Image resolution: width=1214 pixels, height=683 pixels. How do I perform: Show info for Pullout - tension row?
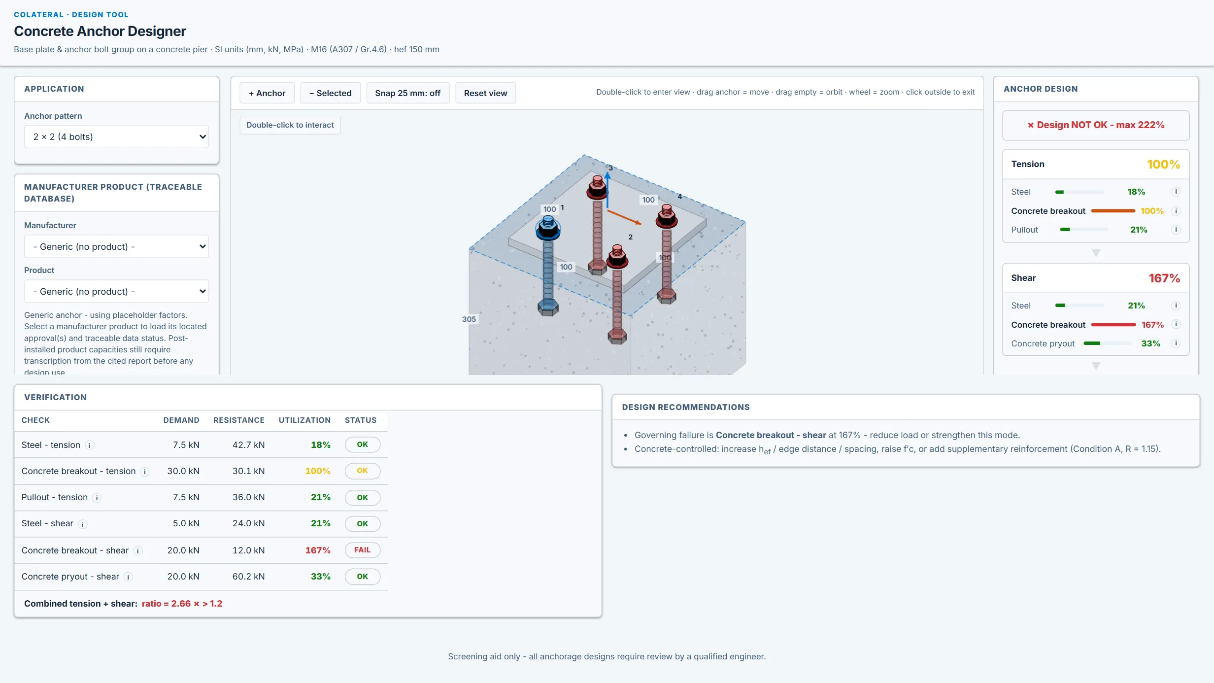click(x=97, y=498)
